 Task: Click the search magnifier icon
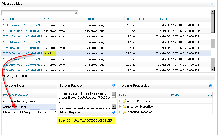76,13
